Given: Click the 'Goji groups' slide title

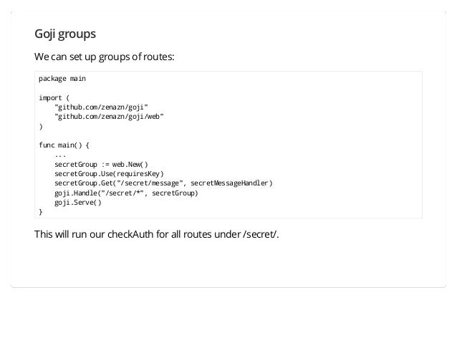Looking at the screenshot, I should tap(65, 34).
